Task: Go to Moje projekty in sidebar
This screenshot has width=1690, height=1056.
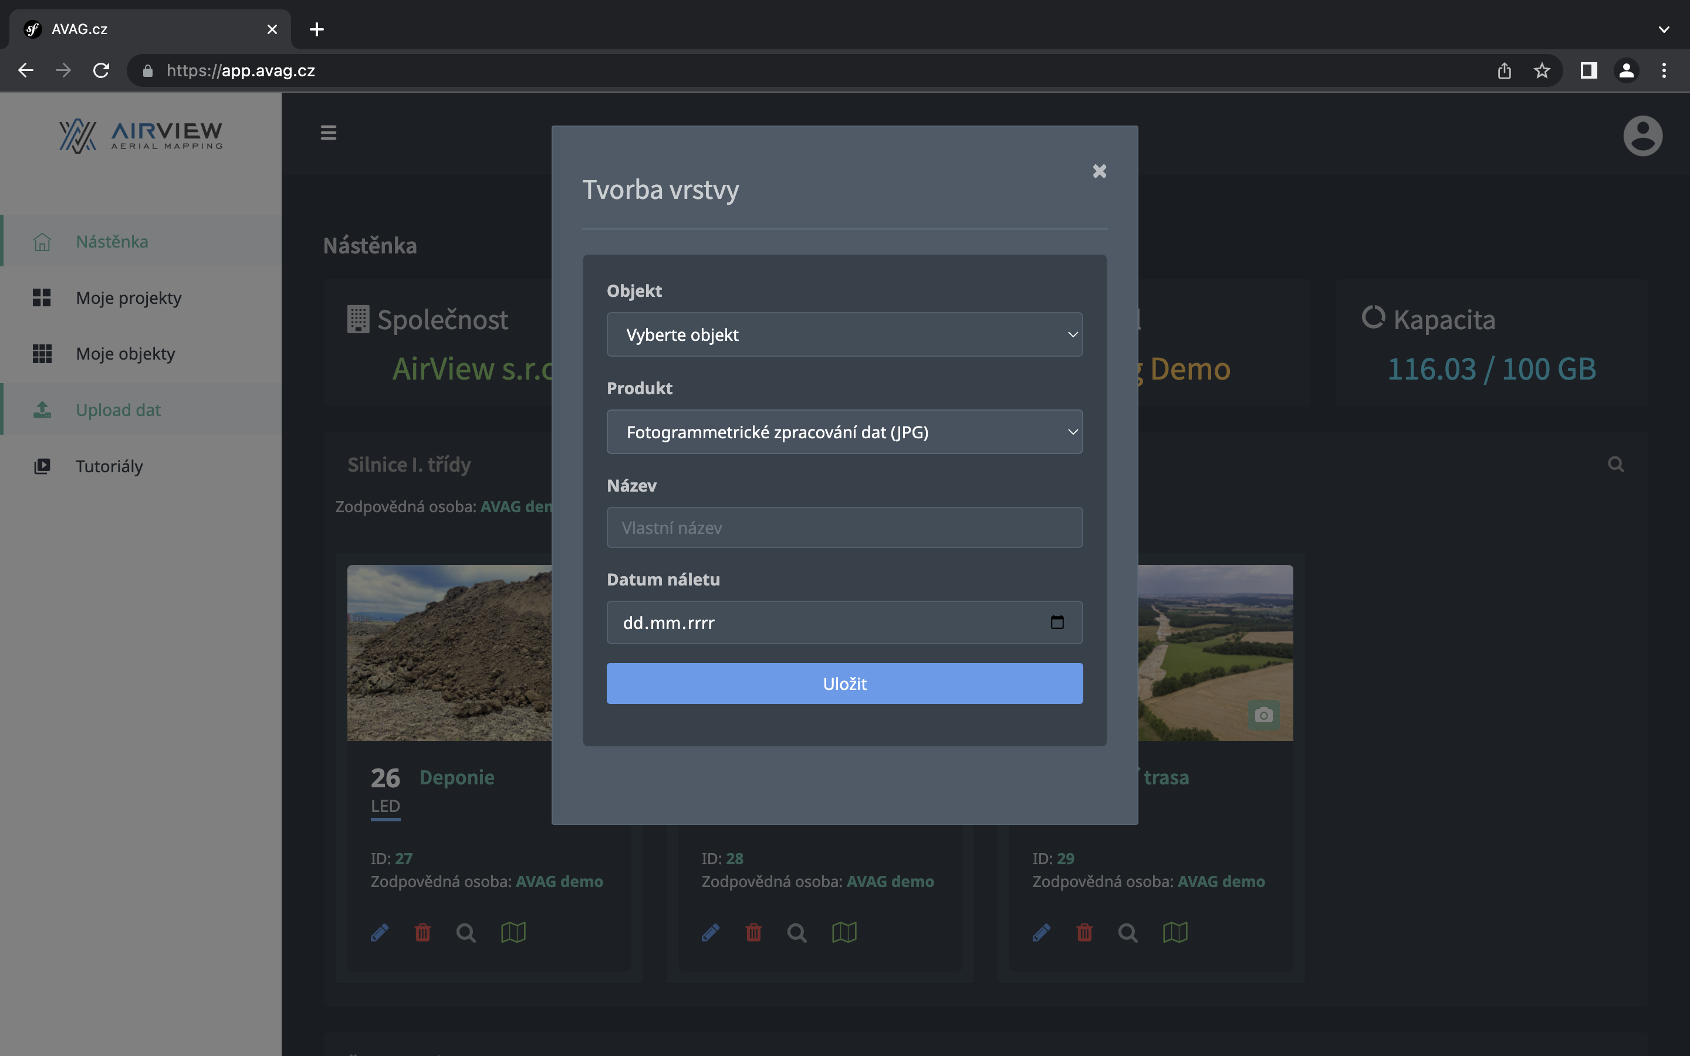Action: click(x=129, y=298)
